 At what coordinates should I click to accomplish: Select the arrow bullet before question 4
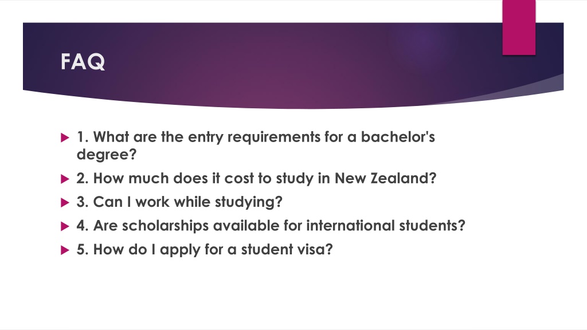tap(65, 226)
